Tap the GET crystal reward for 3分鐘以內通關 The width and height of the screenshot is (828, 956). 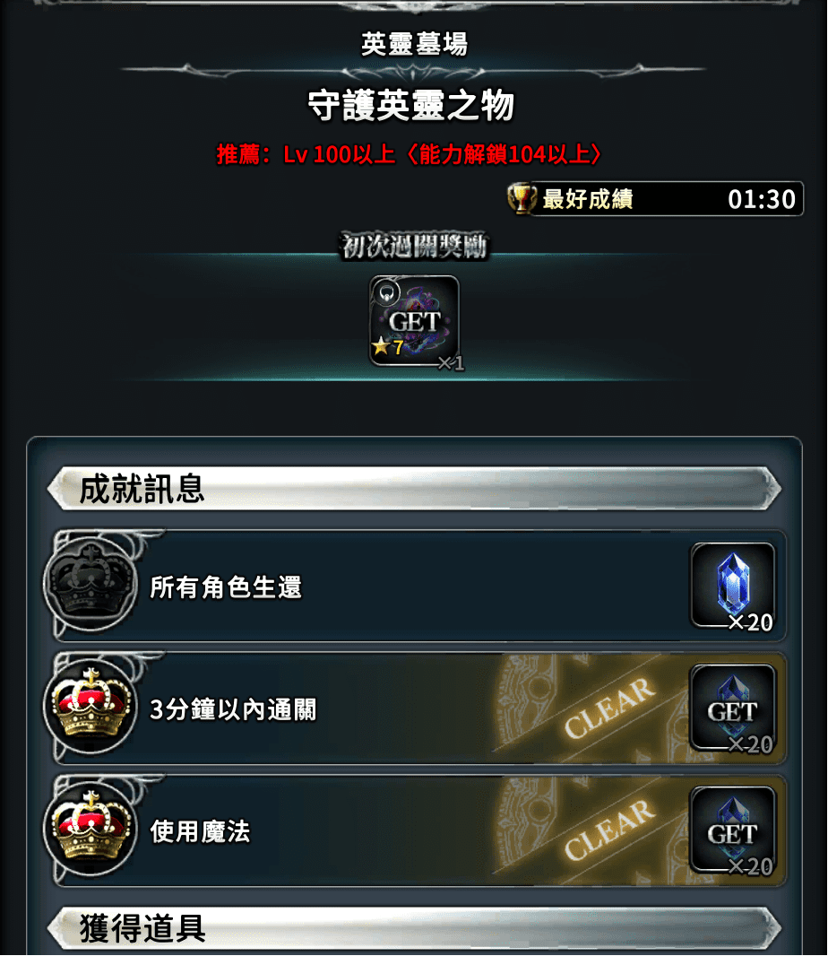tap(733, 708)
